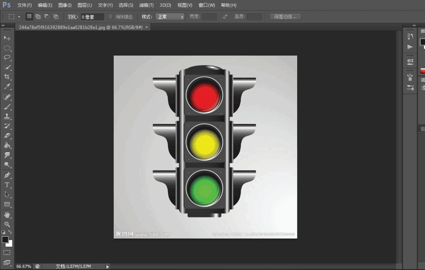
Task: Toggle the 消除锯齿 checkbox
Action: pyautogui.click(x=110, y=17)
